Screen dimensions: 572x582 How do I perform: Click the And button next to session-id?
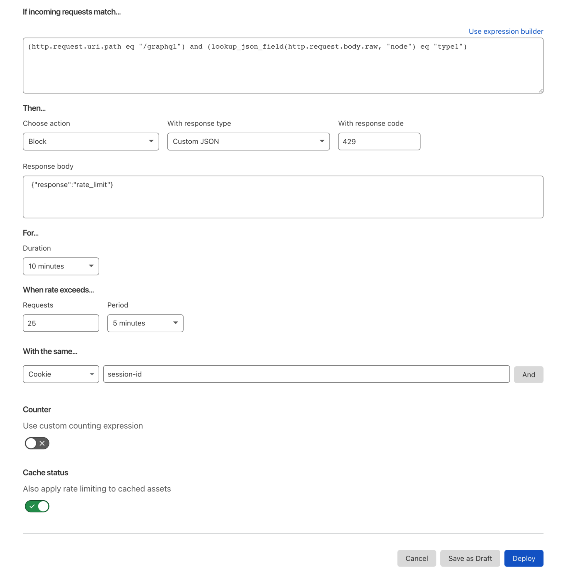click(528, 374)
